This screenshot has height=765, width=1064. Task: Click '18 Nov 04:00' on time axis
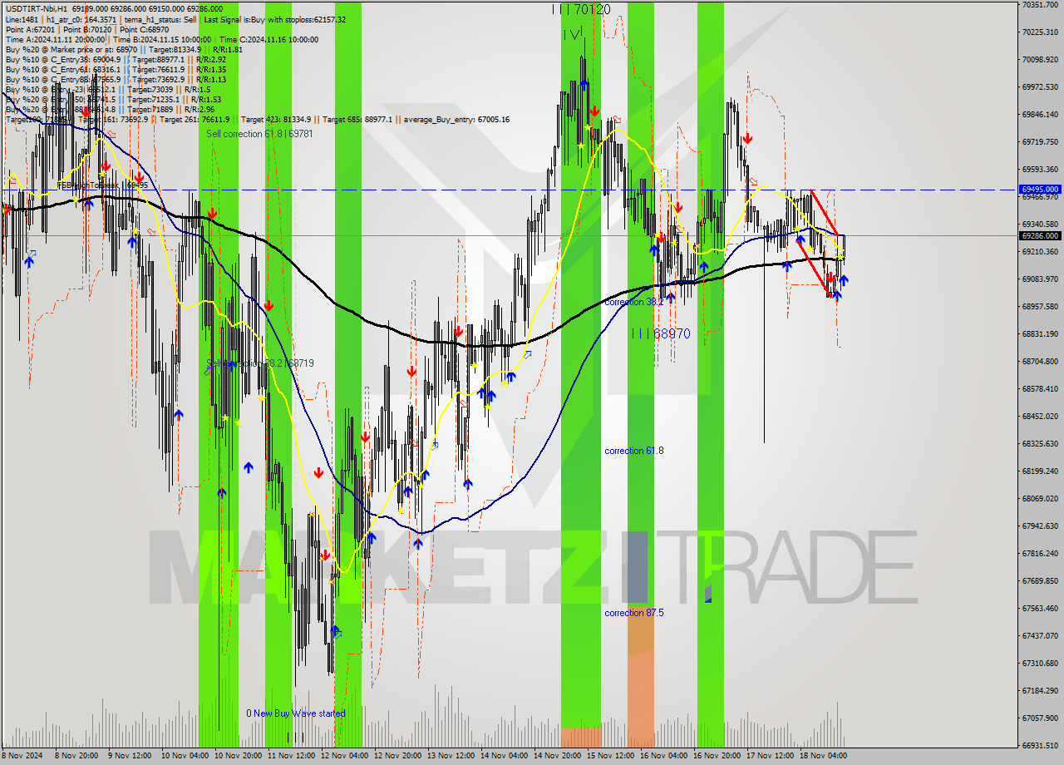point(822,757)
